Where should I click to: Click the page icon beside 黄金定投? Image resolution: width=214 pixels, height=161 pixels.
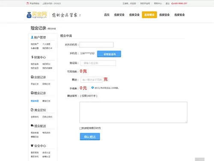click(x=32, y=110)
